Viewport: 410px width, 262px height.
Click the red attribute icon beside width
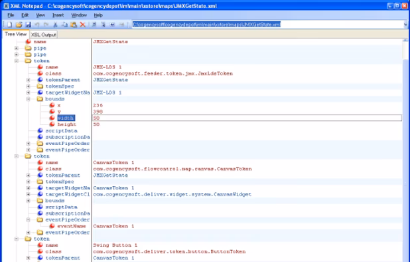click(x=52, y=118)
